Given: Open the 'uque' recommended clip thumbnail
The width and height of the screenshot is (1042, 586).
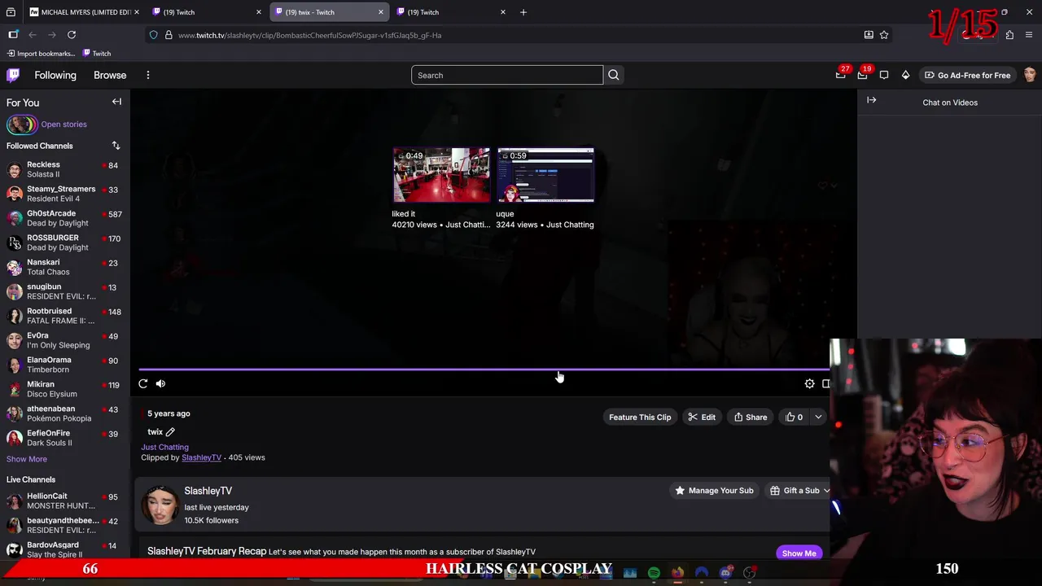Looking at the screenshot, I should [x=545, y=174].
